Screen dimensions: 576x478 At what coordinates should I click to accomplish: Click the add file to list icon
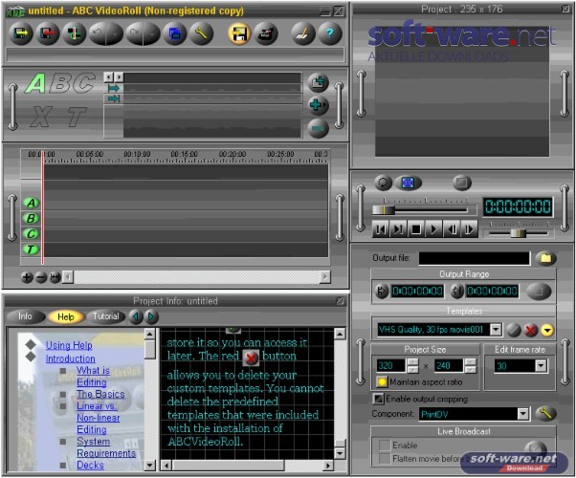point(318,82)
